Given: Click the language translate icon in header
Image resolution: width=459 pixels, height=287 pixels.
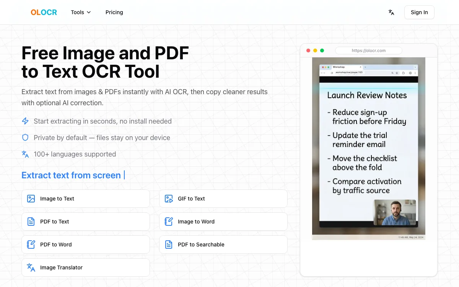Looking at the screenshot, I should click(391, 12).
